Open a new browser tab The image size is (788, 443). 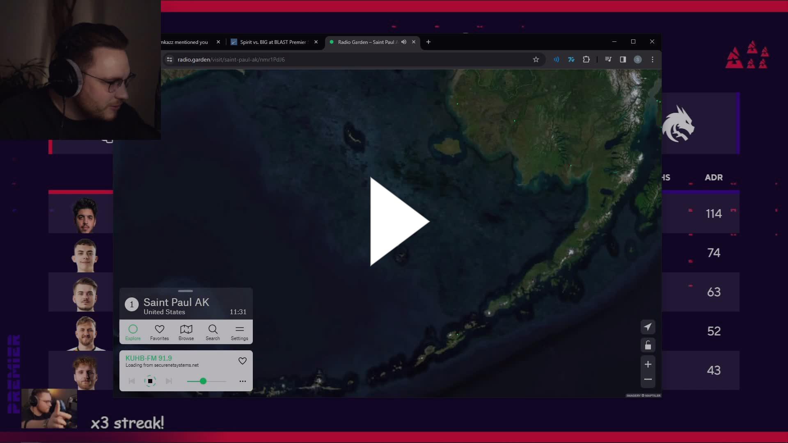[428, 42]
